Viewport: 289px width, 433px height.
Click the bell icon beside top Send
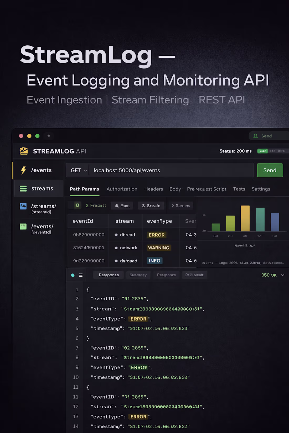tap(255, 136)
